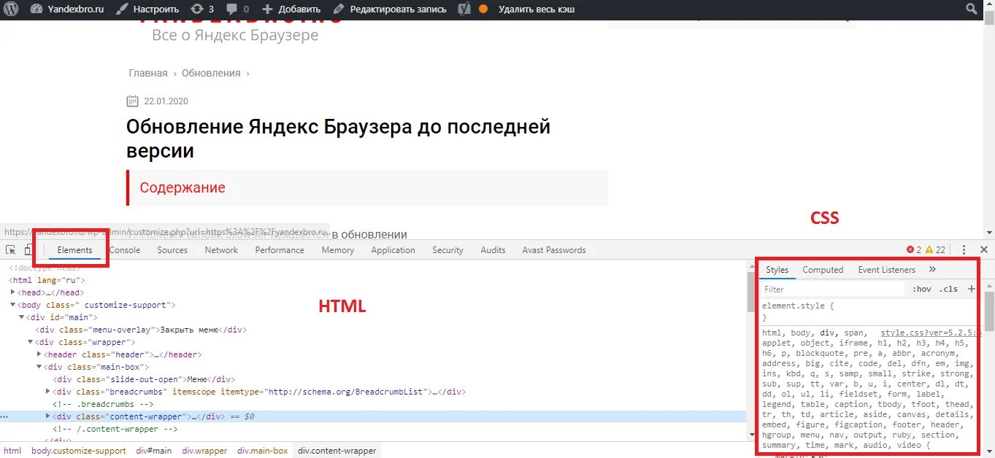Collapse the div class wrapper node
995x458 pixels.
click(x=31, y=342)
